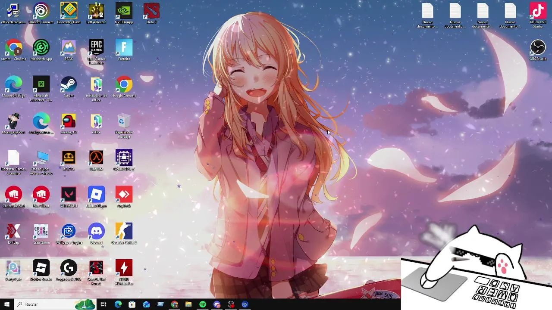Select the Discord desktop icon
Viewport: 552px width, 310px height.
[96, 234]
